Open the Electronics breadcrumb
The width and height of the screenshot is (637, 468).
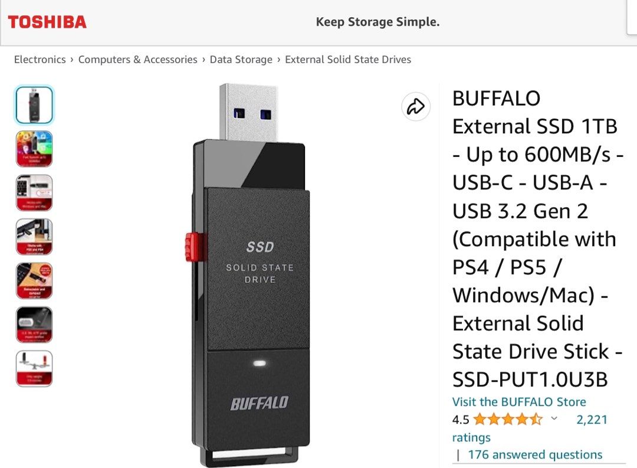pos(39,59)
